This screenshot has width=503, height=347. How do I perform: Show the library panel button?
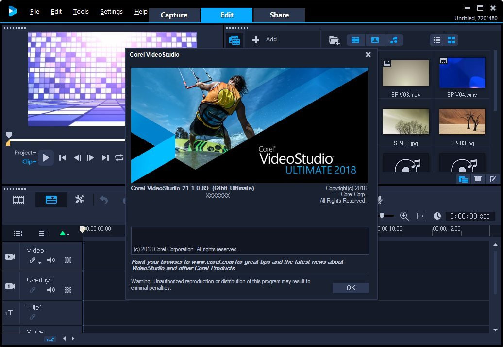(x=463, y=179)
